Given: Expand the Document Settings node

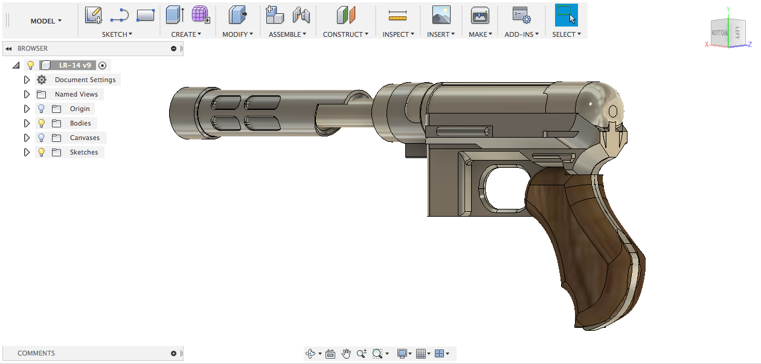Looking at the screenshot, I should tap(27, 80).
